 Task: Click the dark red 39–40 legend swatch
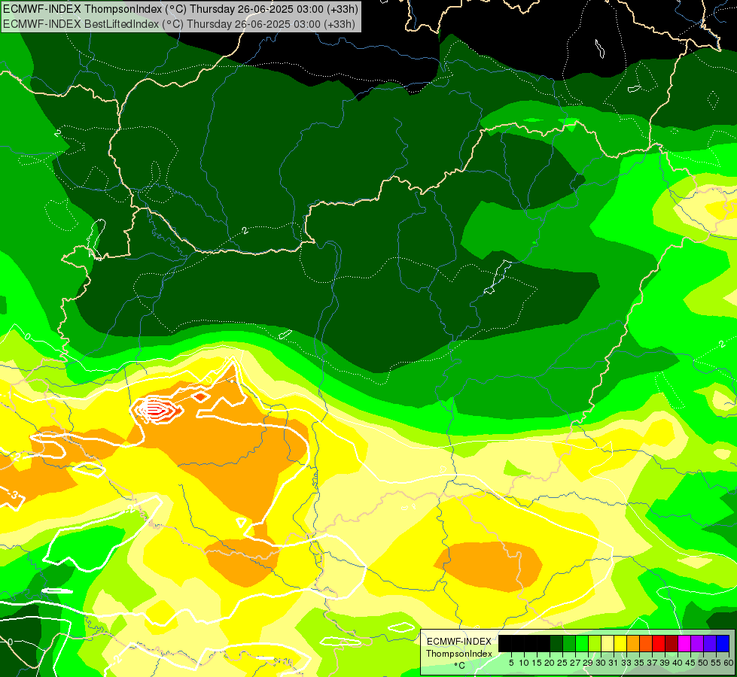click(x=672, y=643)
